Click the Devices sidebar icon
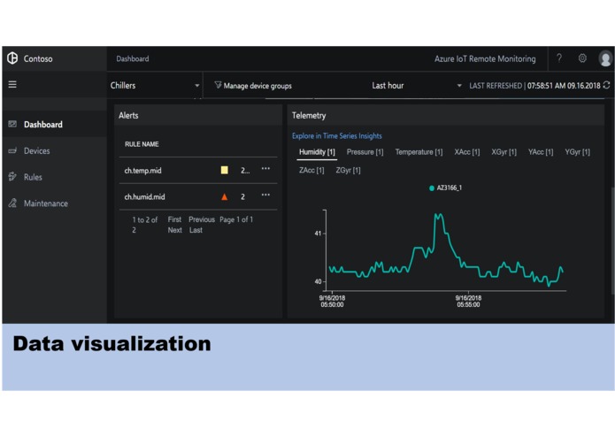Image resolution: width=615 pixels, height=437 pixels. tap(12, 150)
